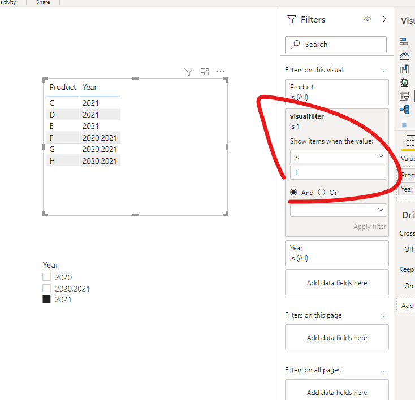This screenshot has height=400, width=415.
Task: Click Add data fields here under all pages filters
Action: (336, 390)
